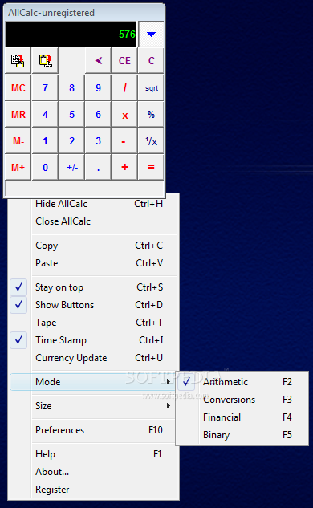Click the percent button

click(151, 115)
